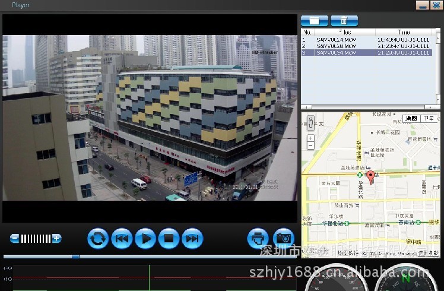Zoom out on the map
The image size is (444, 291).
(310, 145)
